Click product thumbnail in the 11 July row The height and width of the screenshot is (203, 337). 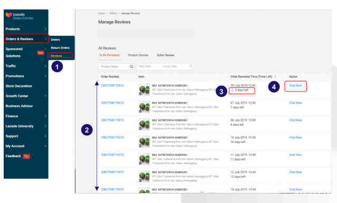(144, 159)
